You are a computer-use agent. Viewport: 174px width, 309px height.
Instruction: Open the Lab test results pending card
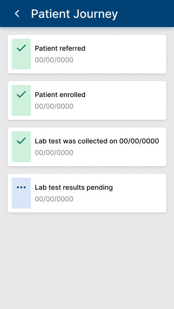(x=87, y=193)
